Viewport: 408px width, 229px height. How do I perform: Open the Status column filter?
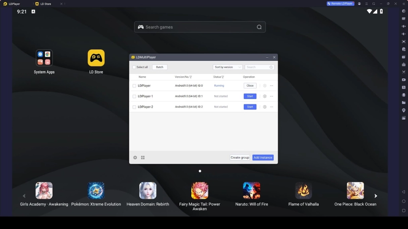(x=223, y=77)
